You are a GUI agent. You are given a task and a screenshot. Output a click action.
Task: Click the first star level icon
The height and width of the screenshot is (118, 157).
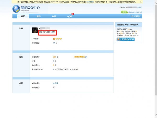(57, 39)
